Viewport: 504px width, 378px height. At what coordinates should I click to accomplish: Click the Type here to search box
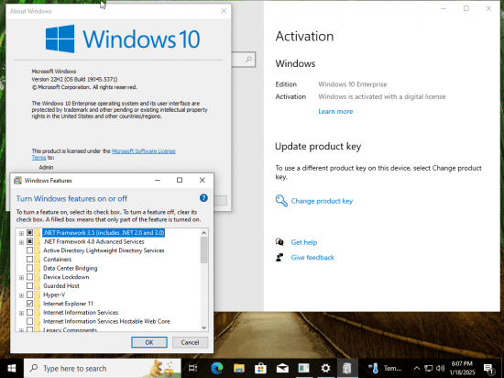click(x=103, y=368)
